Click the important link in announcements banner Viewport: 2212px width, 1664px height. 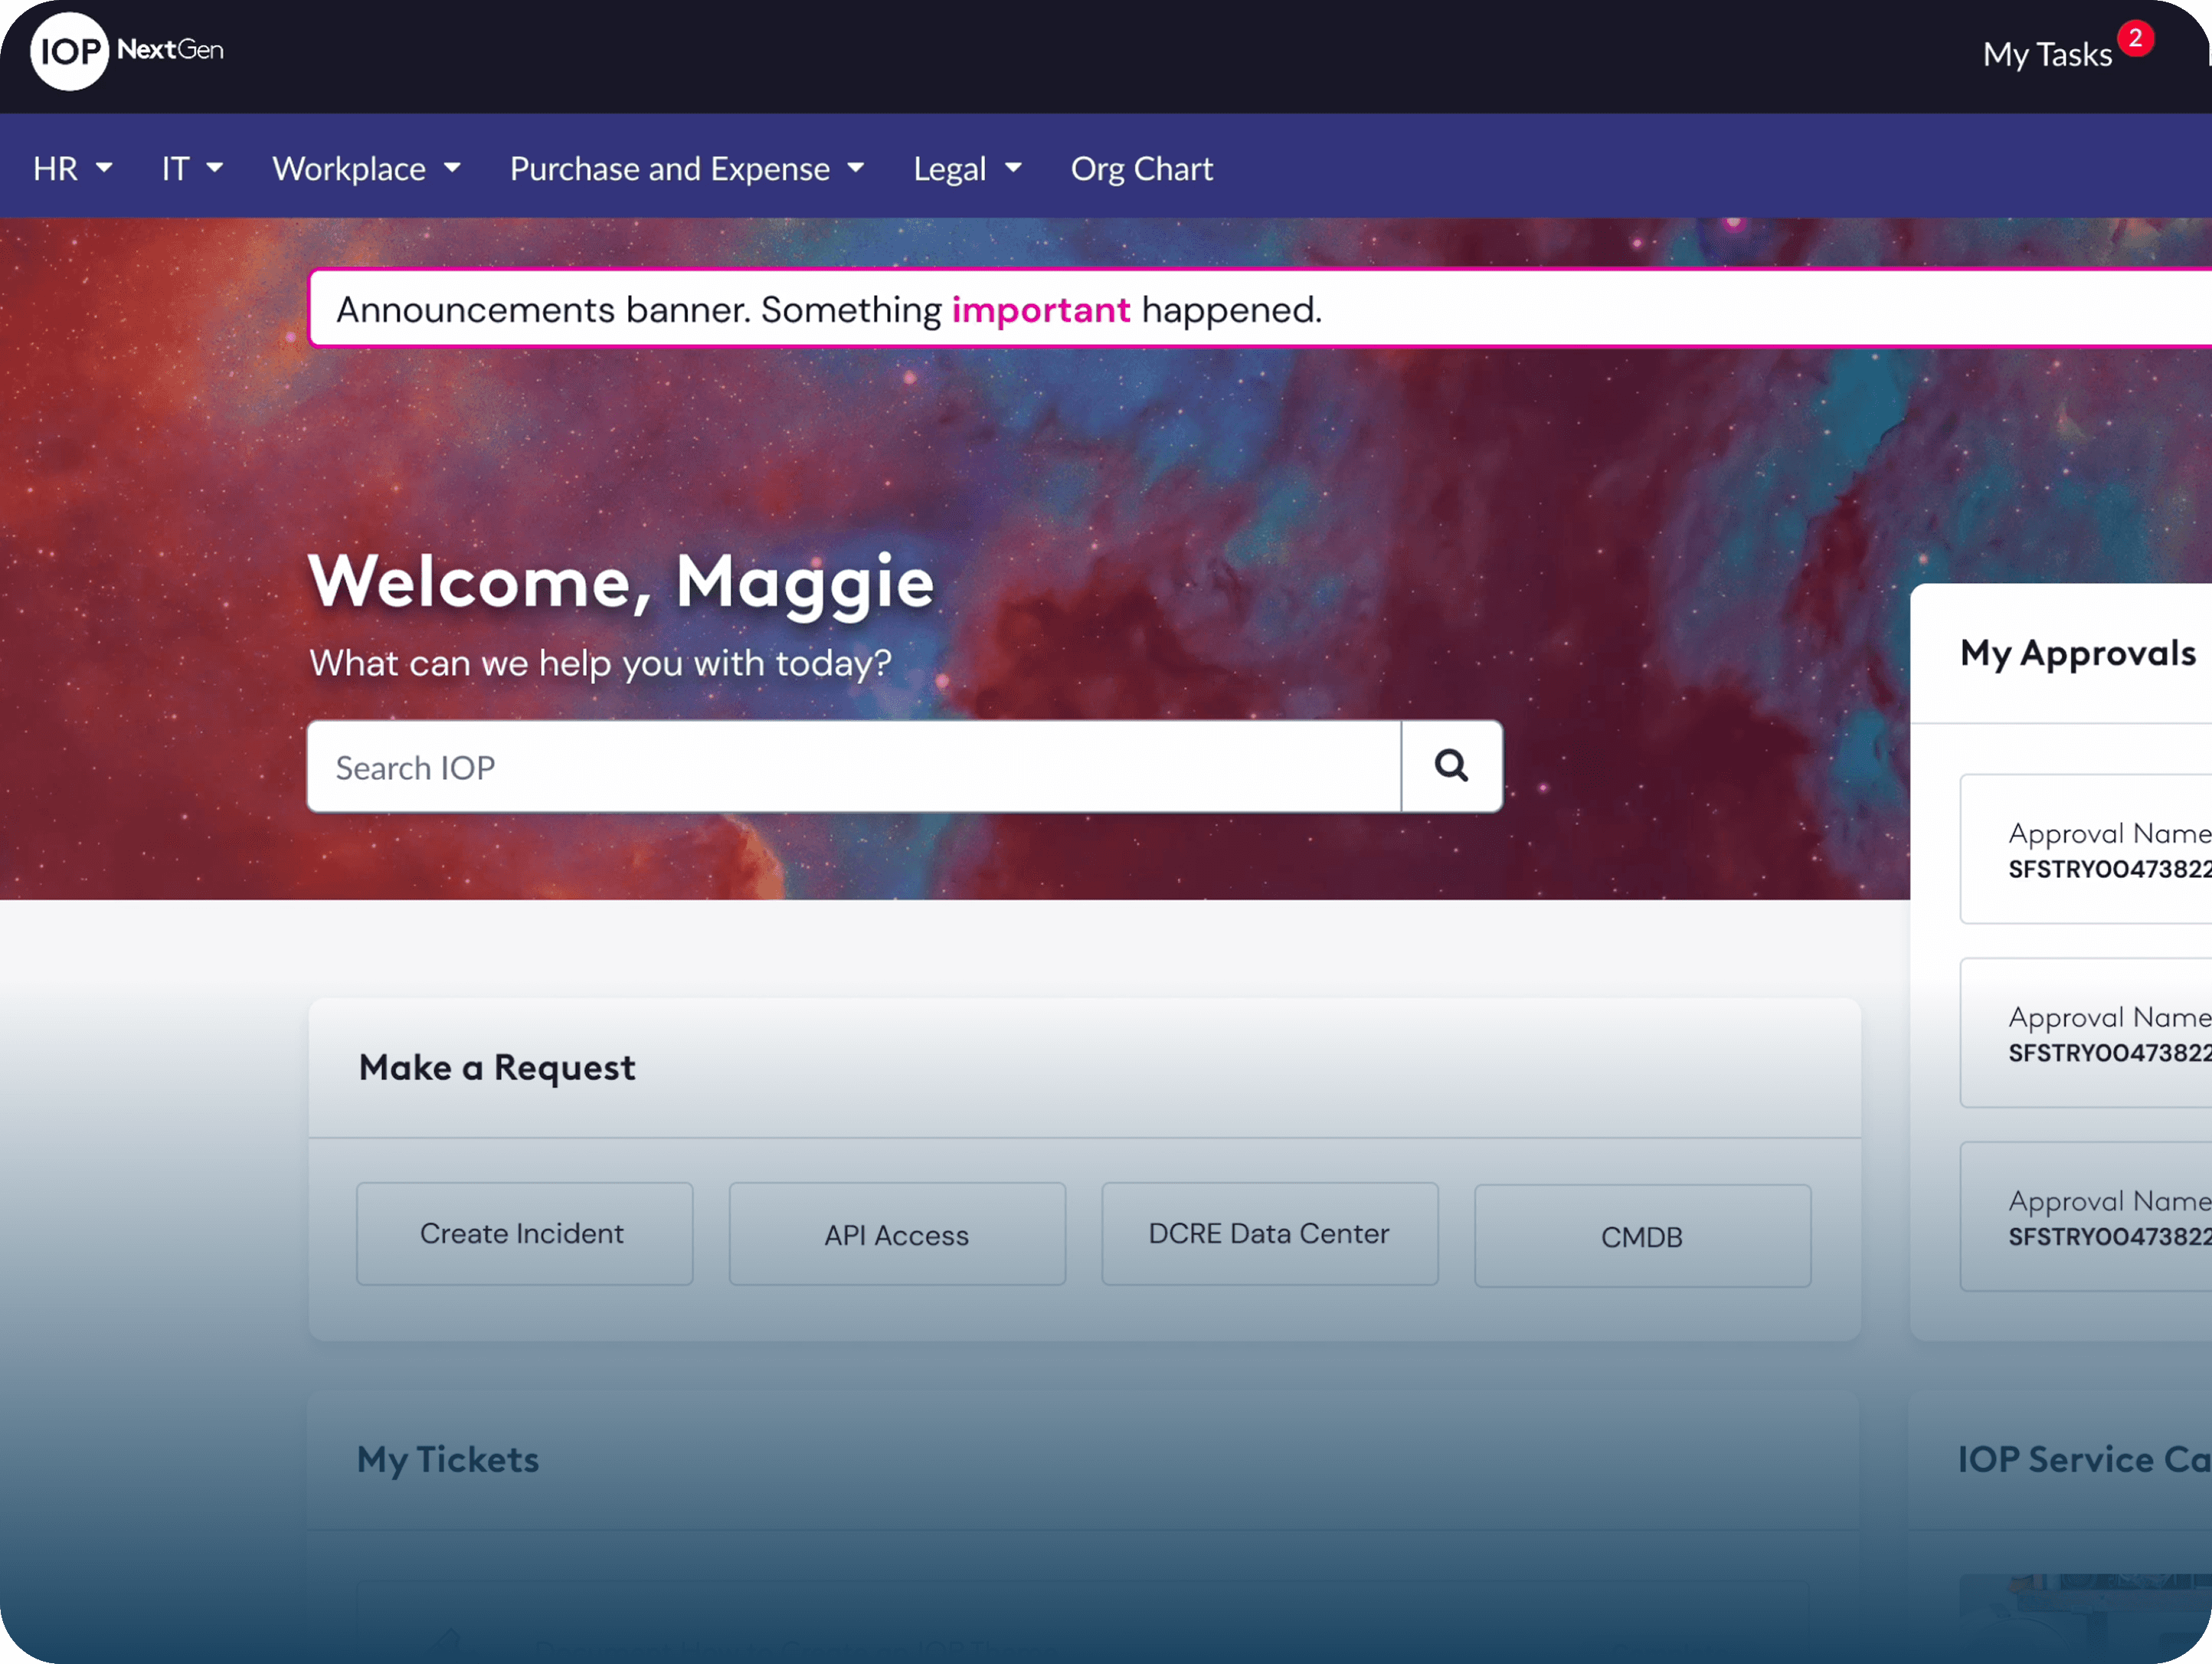pos(1040,310)
